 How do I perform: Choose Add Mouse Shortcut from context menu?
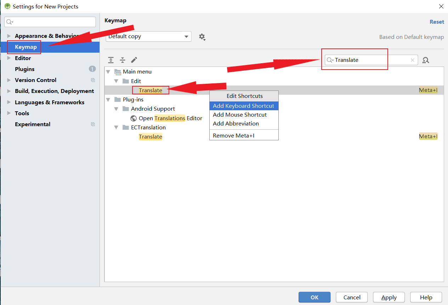click(244, 115)
